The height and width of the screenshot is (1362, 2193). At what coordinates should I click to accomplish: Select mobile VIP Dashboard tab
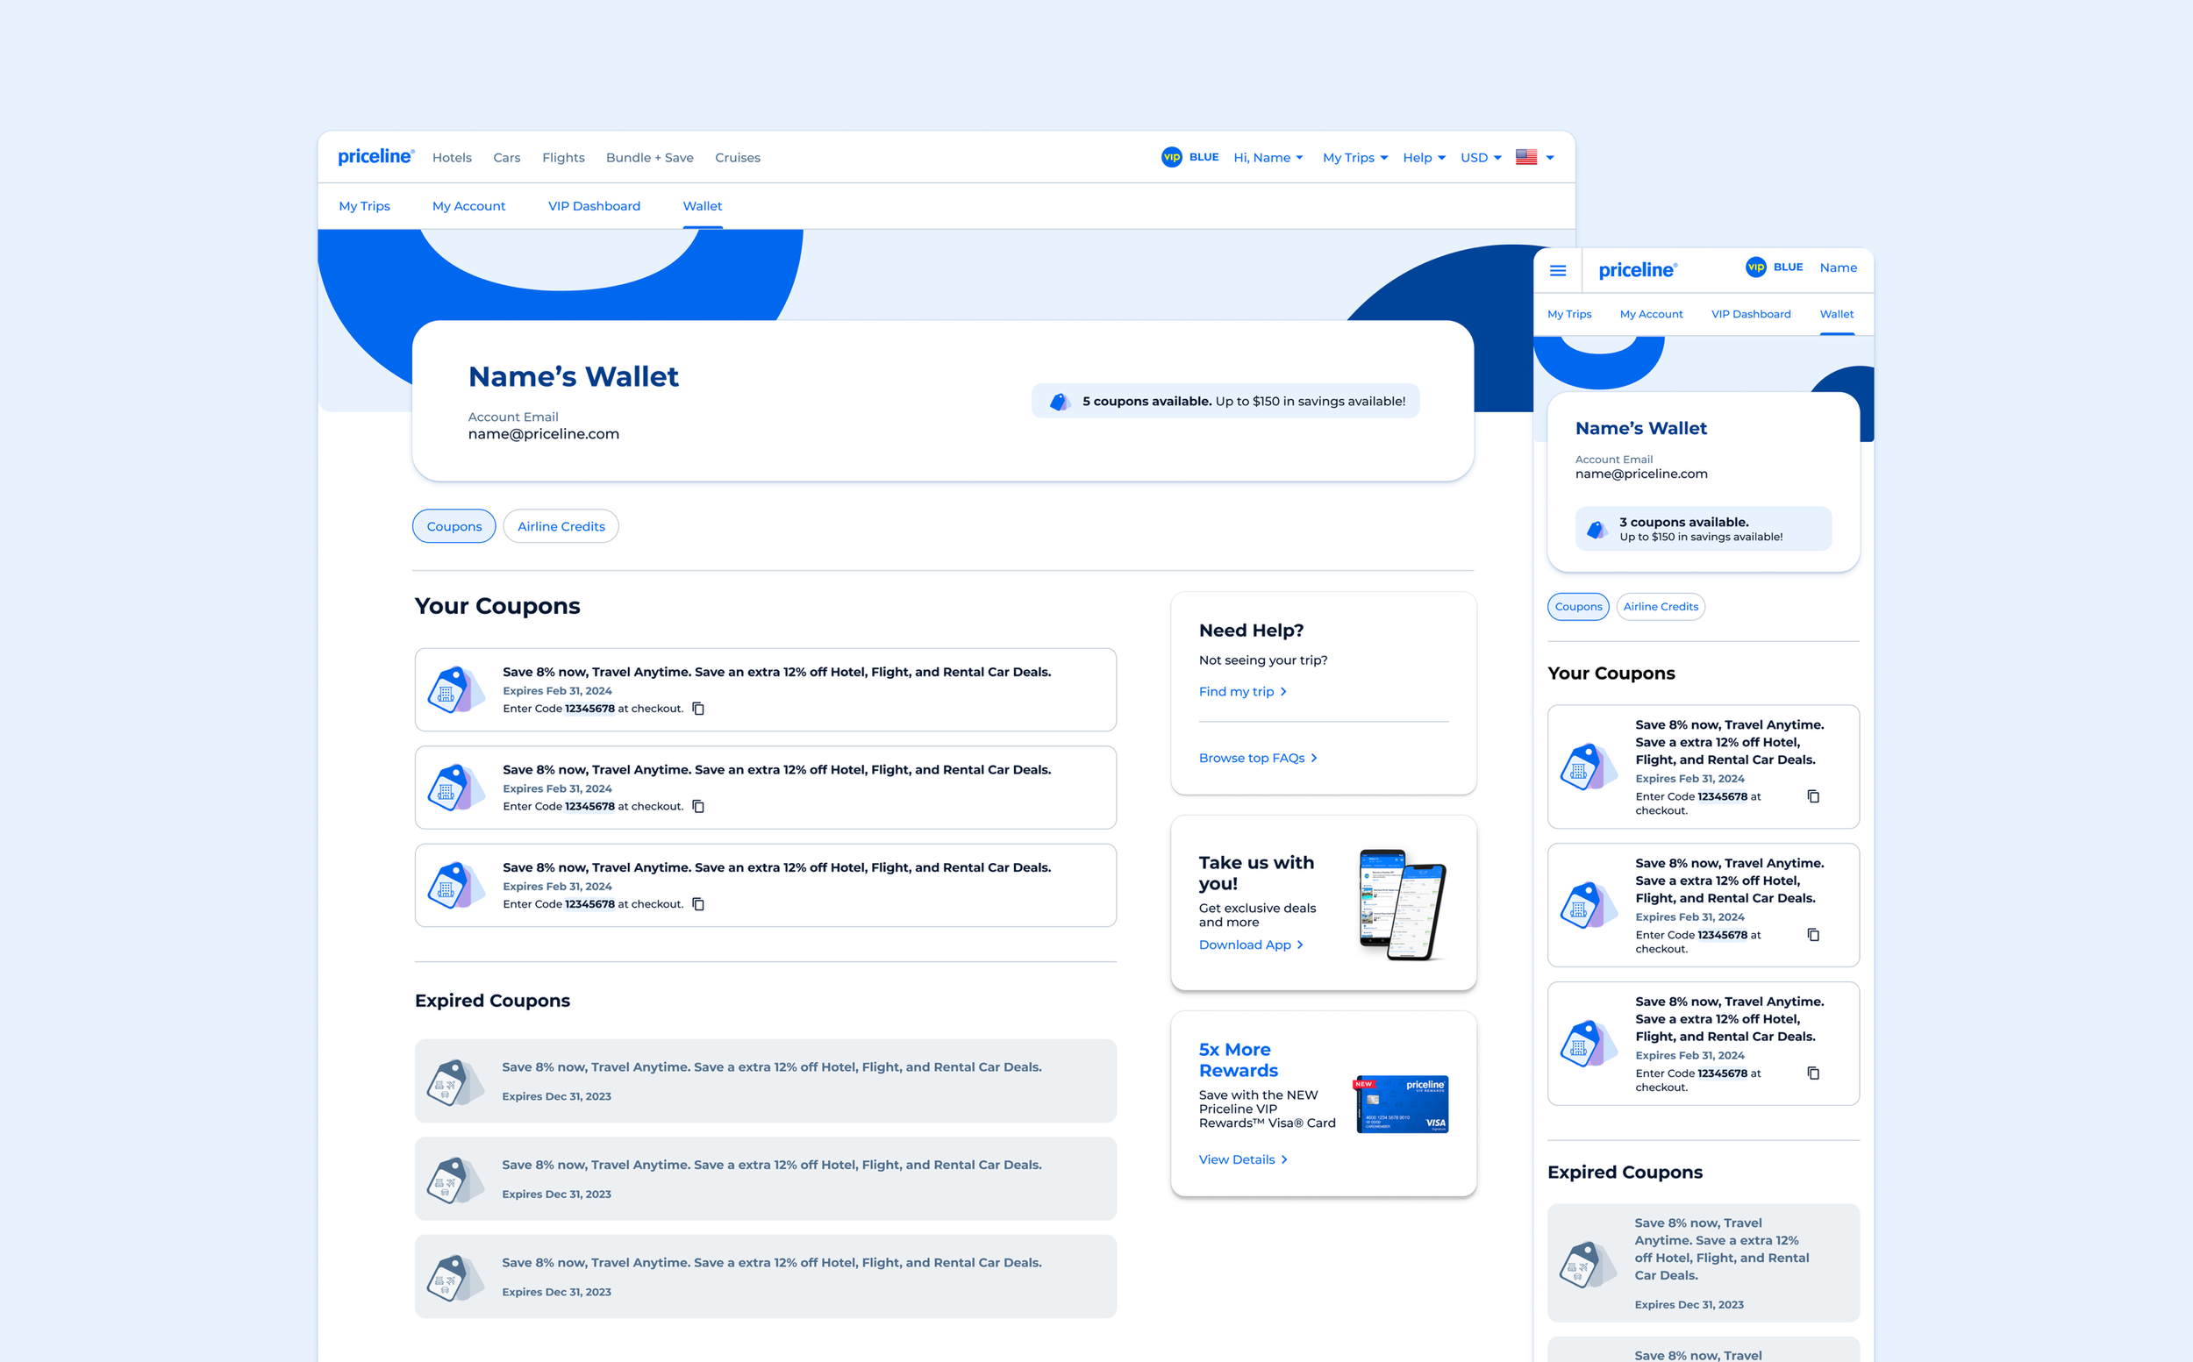click(x=1751, y=314)
